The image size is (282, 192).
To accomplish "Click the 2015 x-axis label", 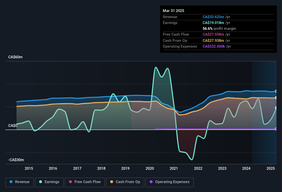I will [29, 168].
